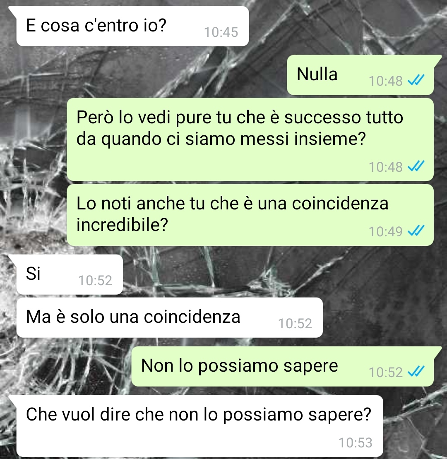Screen dimensions: 447x459
Task: Tap the 'Che vuol dire che non lo possiamo sapere?' message
Action: [x=199, y=426]
